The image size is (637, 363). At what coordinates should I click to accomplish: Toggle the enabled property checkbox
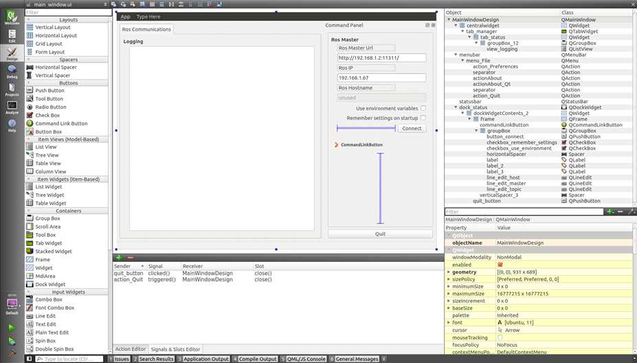tap(500, 265)
